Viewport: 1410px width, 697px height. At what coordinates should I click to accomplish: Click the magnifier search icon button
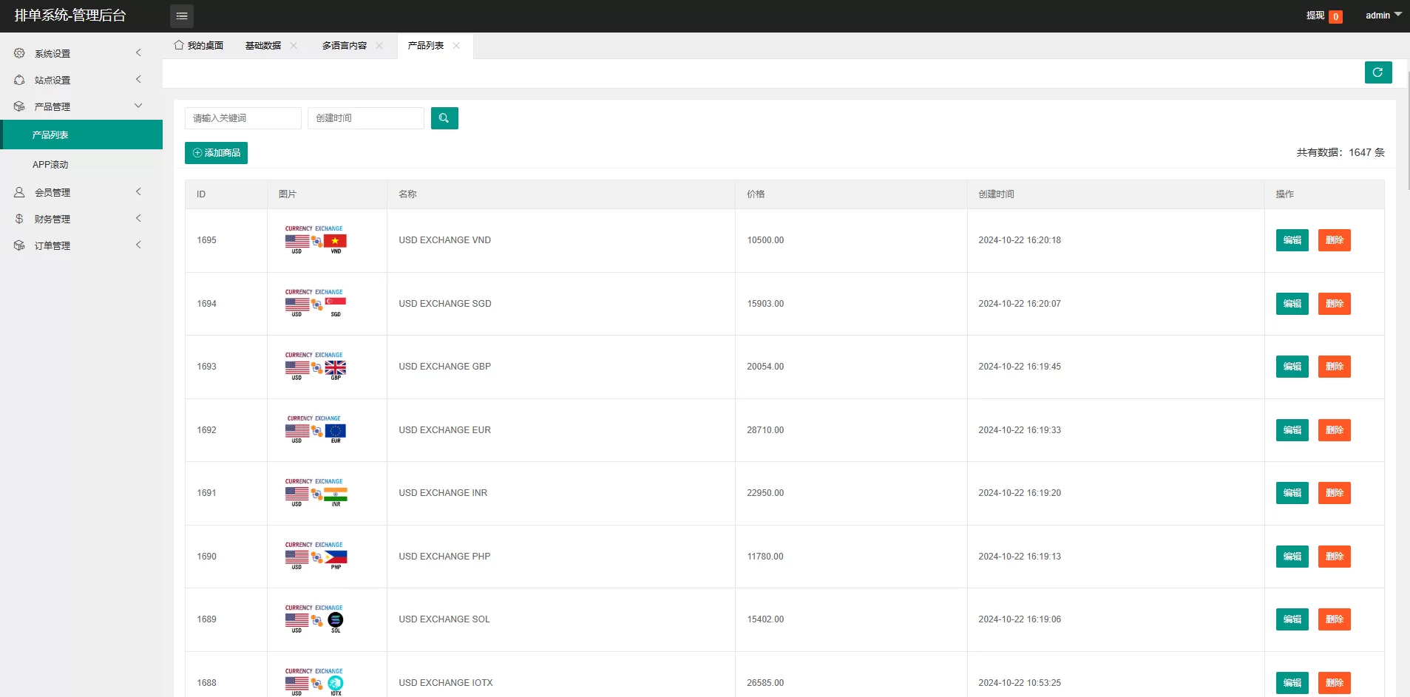click(444, 118)
